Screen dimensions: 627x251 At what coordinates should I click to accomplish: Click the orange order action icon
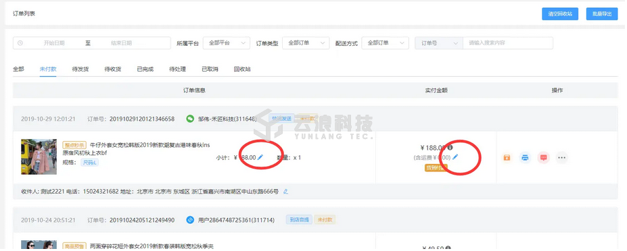point(507,158)
